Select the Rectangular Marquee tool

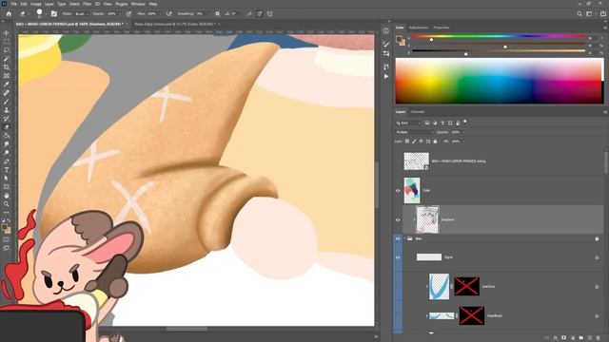7,42
